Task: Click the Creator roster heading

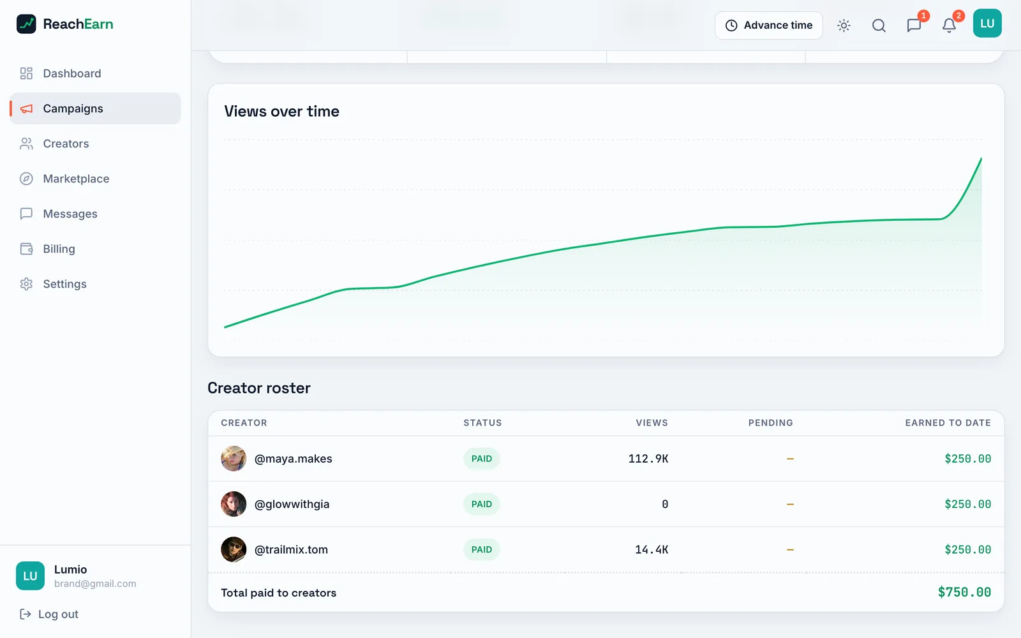Action: (259, 388)
